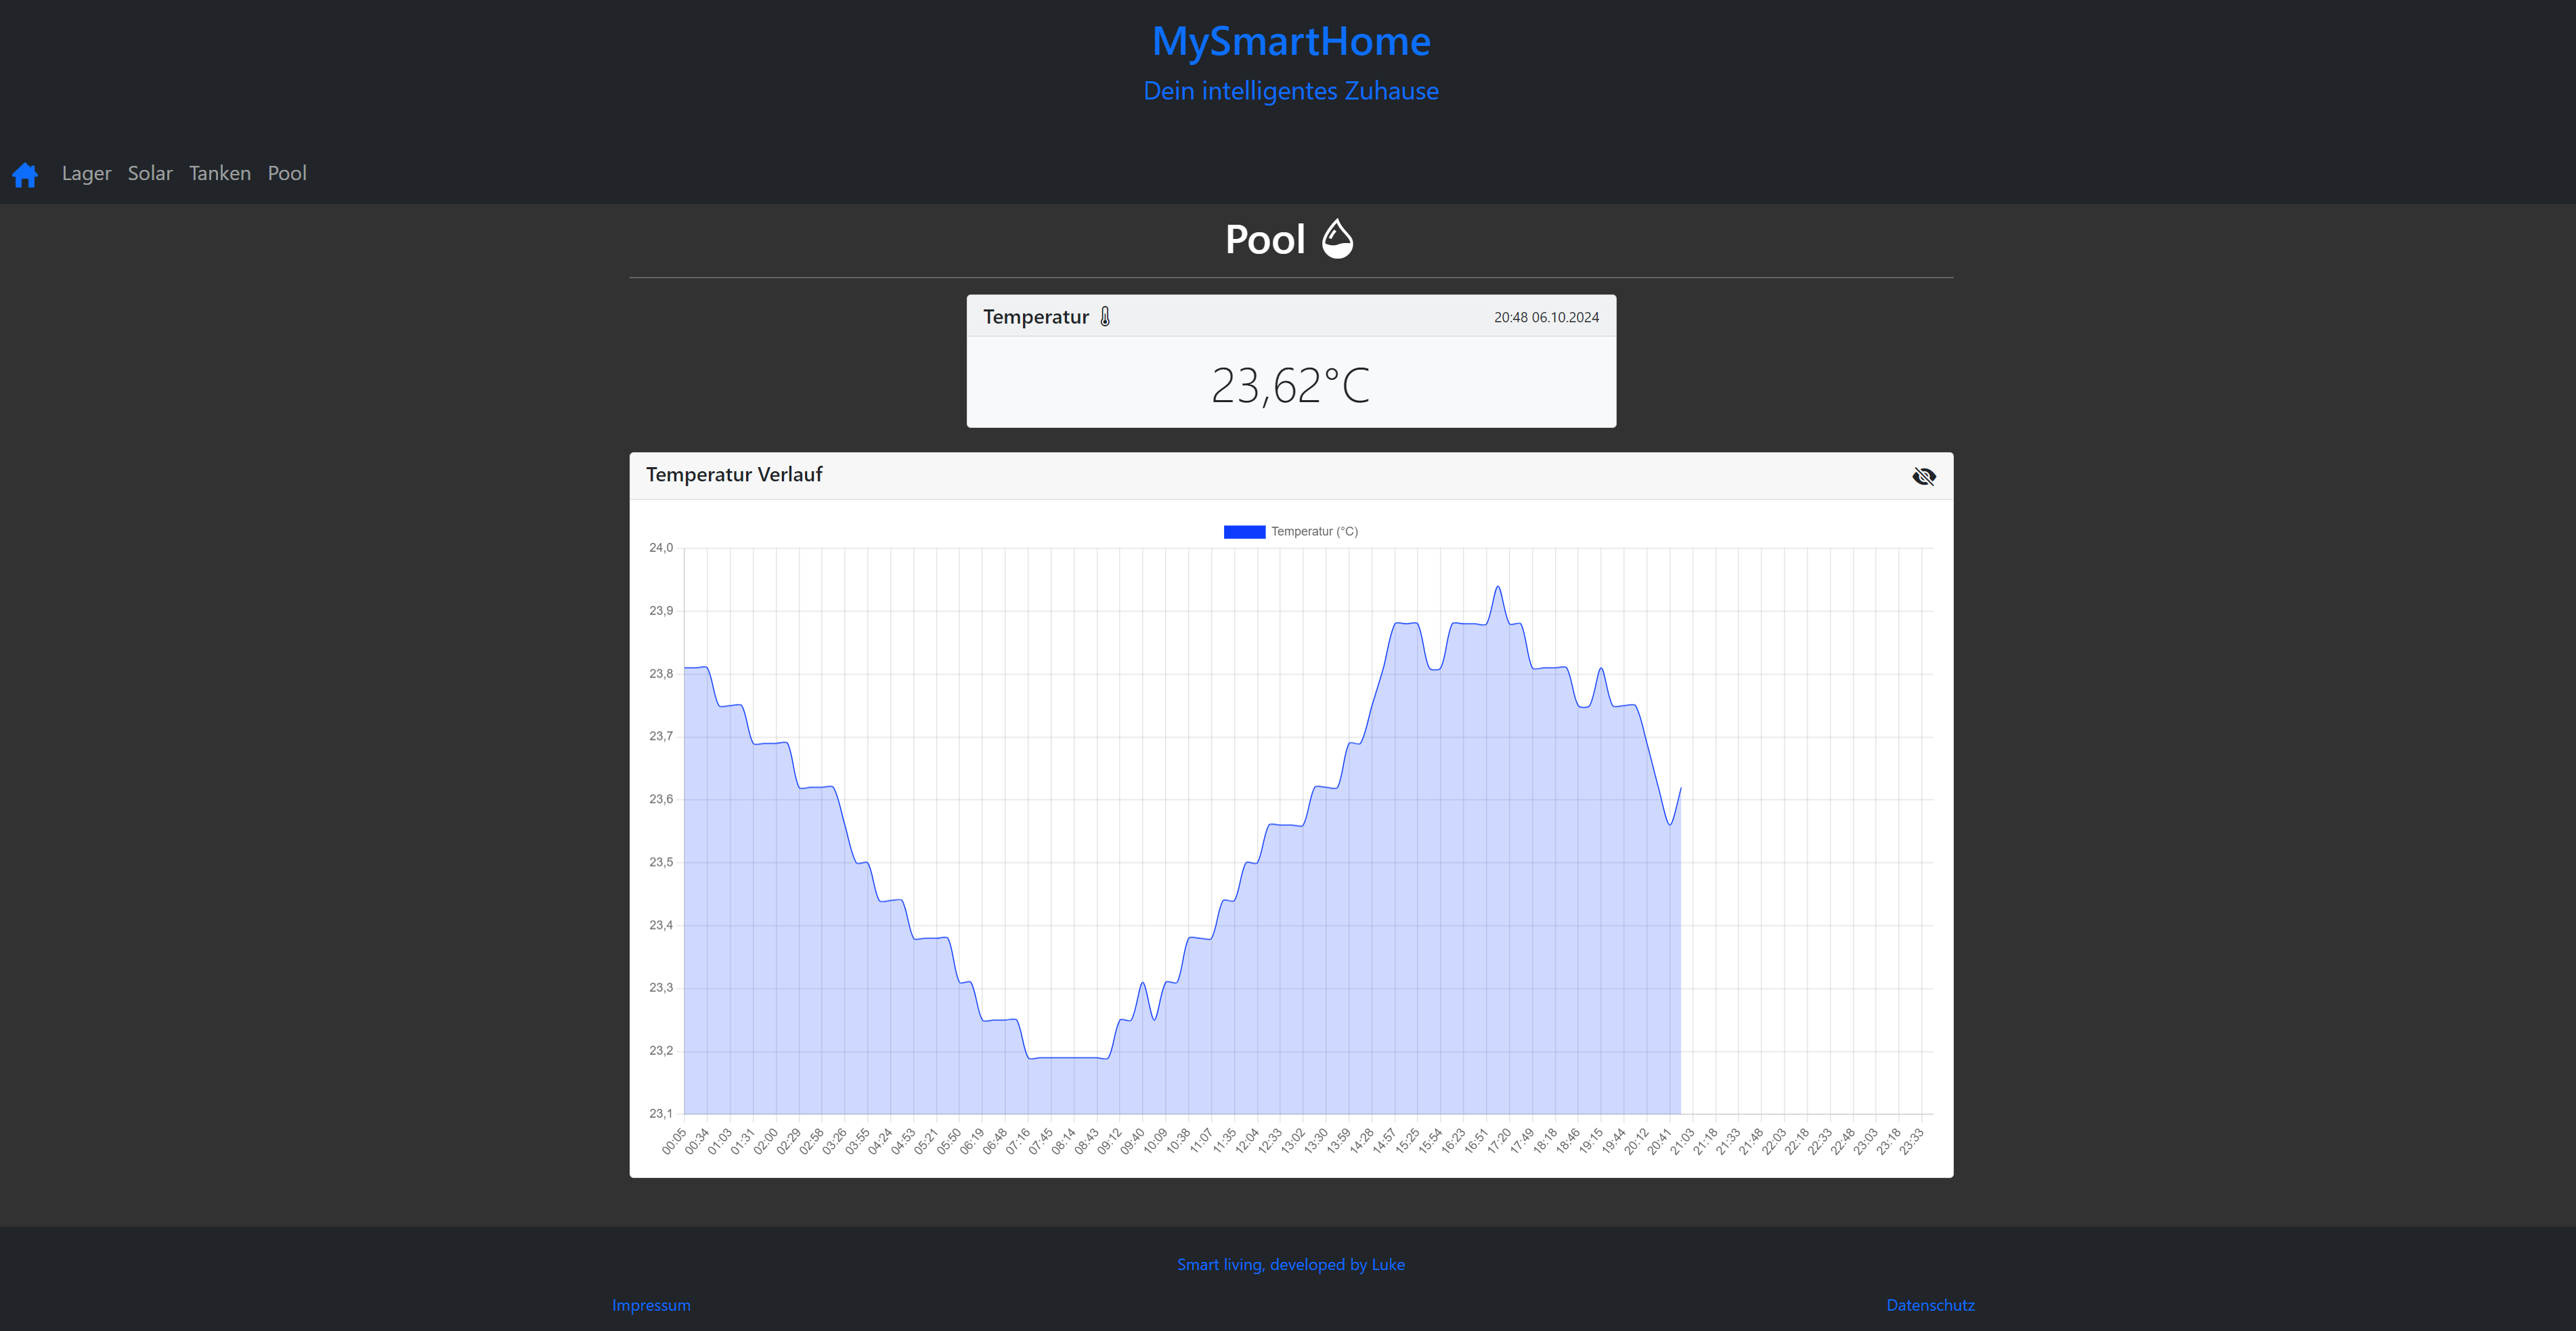Open the Impressum link in the footer
Screen dimensions: 2576x1331
click(x=651, y=1305)
